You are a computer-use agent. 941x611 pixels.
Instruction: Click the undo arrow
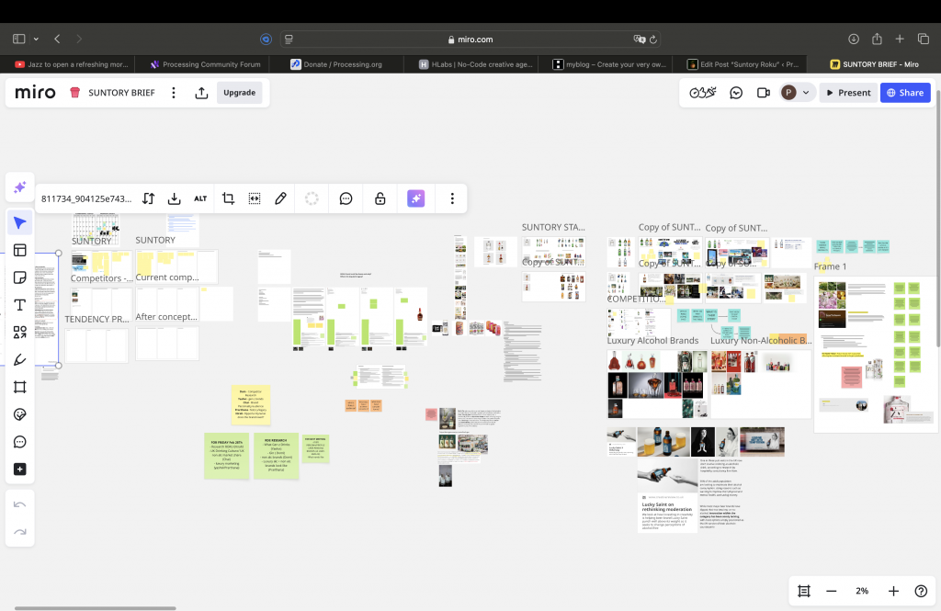click(x=20, y=504)
